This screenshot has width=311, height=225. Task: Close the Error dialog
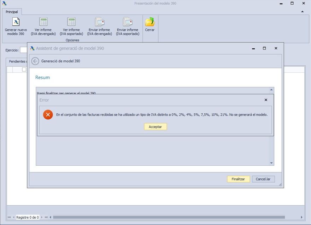pyautogui.click(x=266, y=100)
